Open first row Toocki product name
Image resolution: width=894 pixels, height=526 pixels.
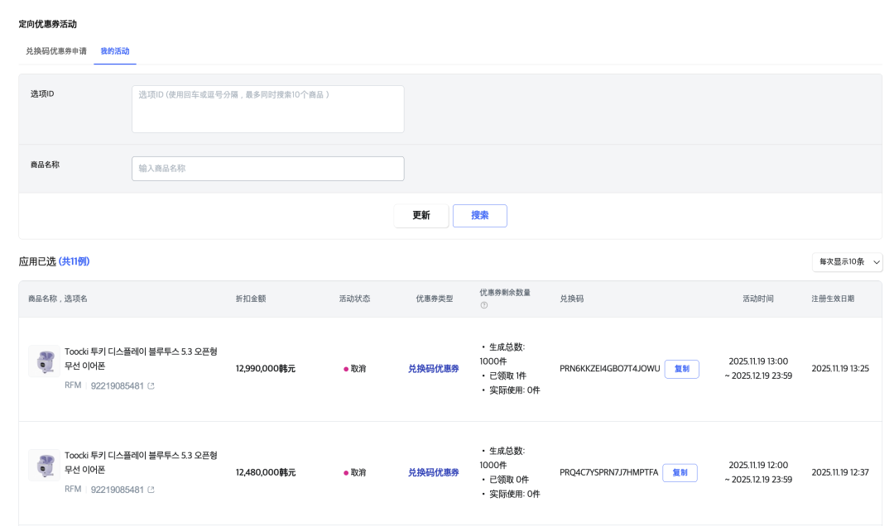point(141,358)
